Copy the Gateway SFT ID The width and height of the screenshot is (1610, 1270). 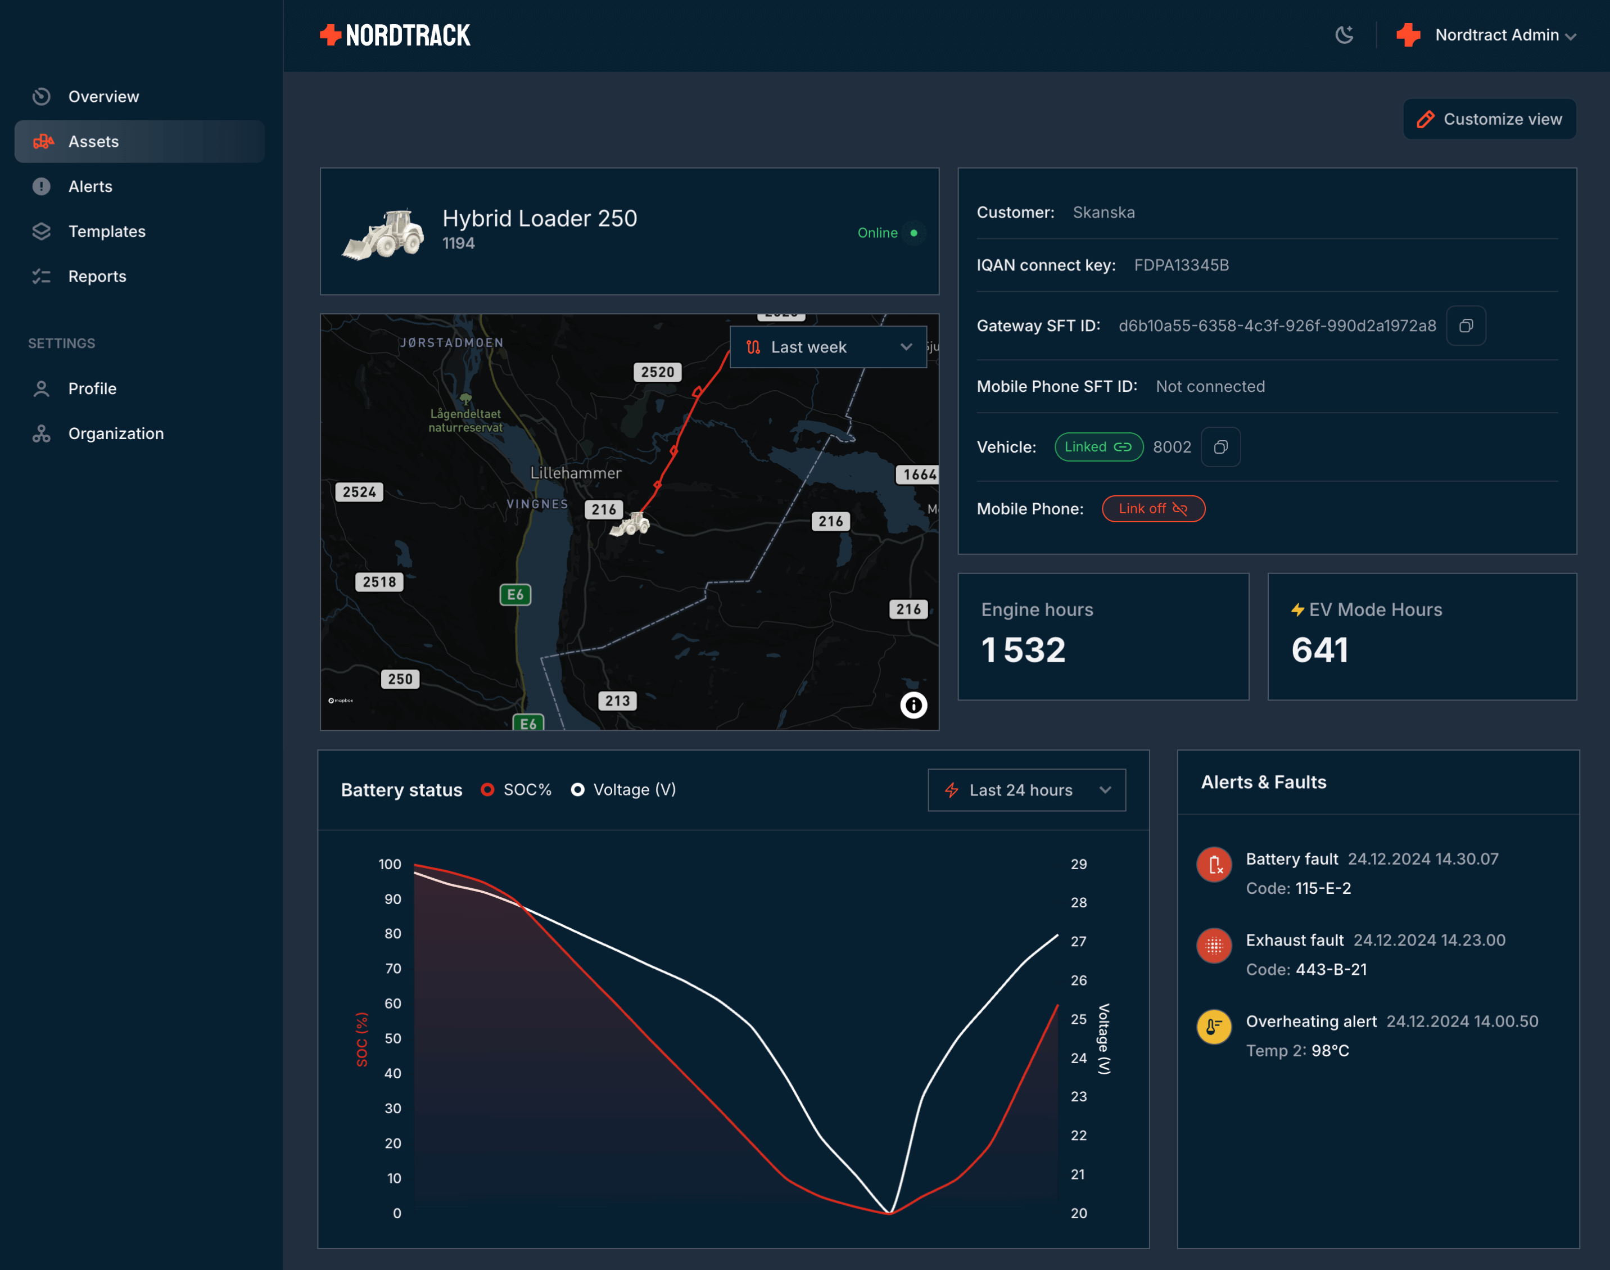pyautogui.click(x=1466, y=326)
